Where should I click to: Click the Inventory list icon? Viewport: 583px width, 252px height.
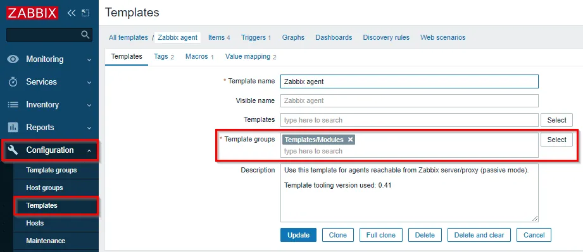(13, 105)
